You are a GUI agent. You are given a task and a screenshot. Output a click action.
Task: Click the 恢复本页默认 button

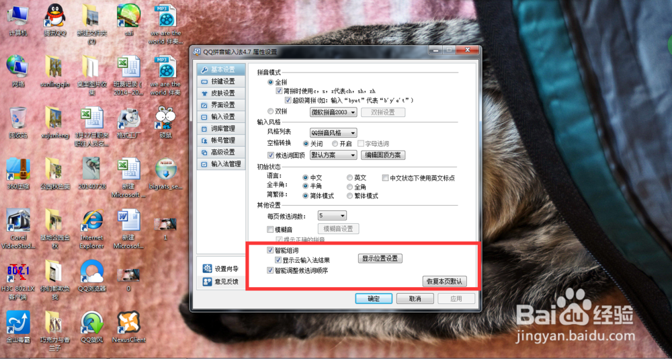click(444, 282)
